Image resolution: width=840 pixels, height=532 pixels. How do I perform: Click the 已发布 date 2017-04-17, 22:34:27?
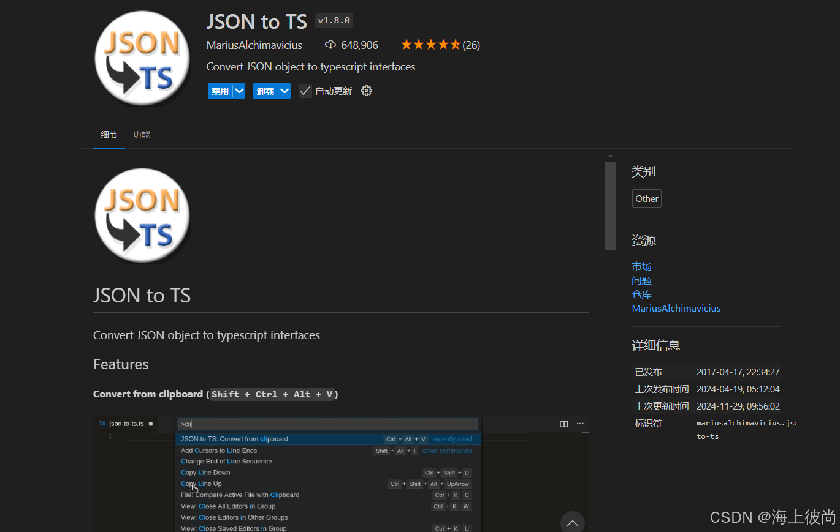738,372
